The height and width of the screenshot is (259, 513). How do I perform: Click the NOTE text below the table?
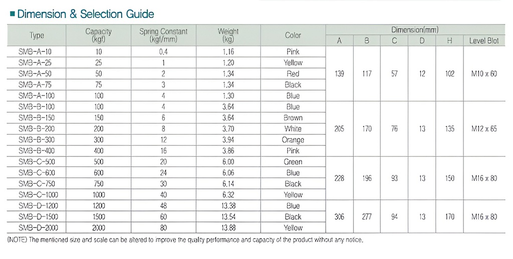coord(185,240)
